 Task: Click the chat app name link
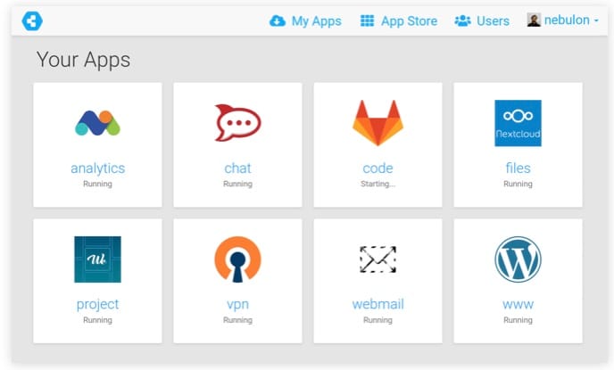click(237, 169)
